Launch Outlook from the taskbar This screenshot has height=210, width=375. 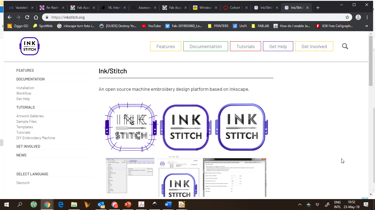[101, 205]
